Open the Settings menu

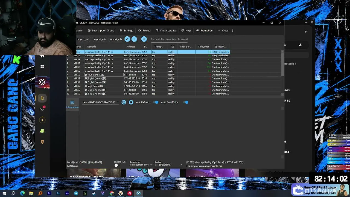(126, 30)
